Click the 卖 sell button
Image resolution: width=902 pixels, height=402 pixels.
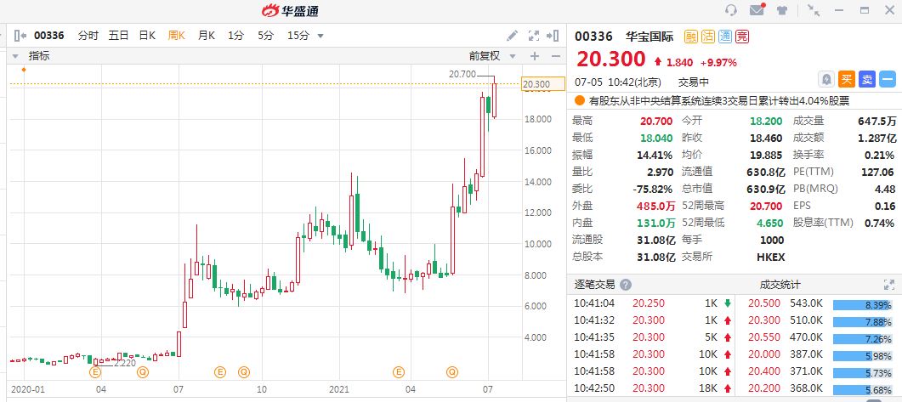click(x=867, y=79)
